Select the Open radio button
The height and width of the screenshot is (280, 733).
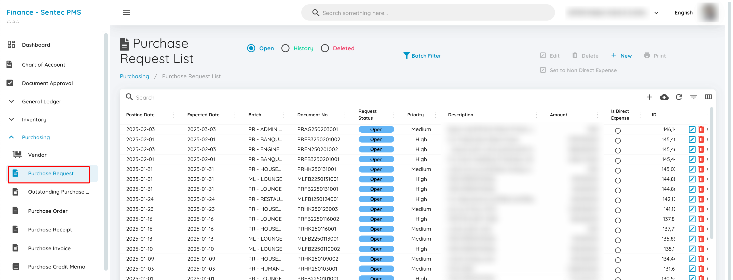click(x=251, y=48)
